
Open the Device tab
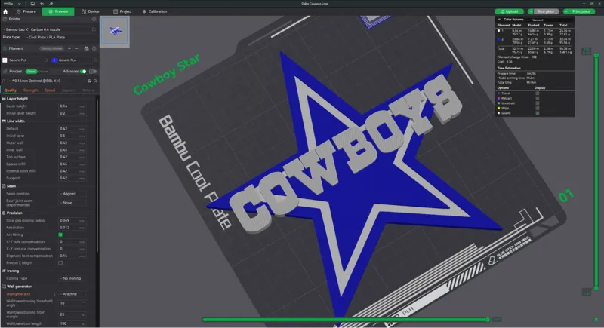90,11
